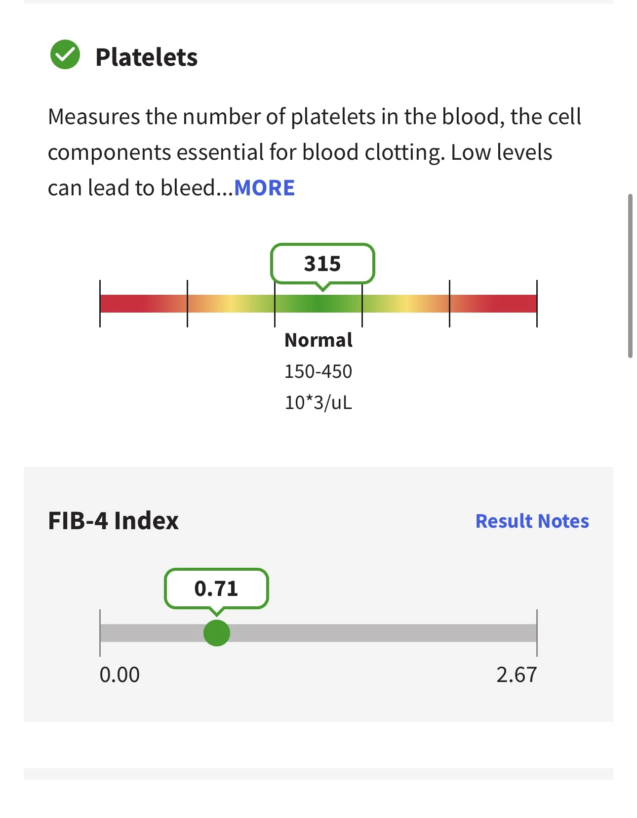Screen dimensions: 637x818
Task: Click the right yellow zone of platelets bar
Action: click(x=406, y=304)
